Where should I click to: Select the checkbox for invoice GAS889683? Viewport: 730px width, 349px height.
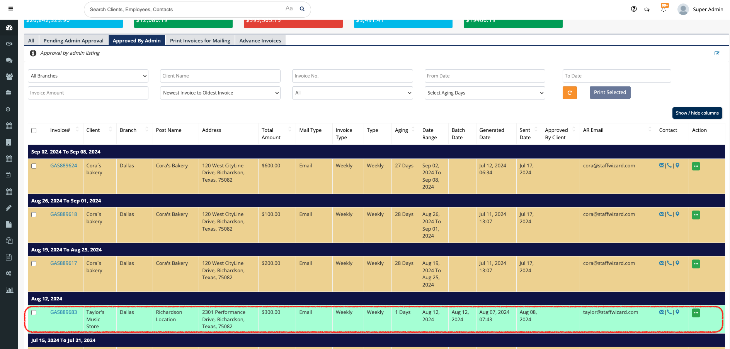[34, 313]
